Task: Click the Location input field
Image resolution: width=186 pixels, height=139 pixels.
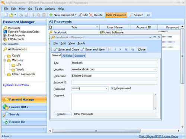Action: tap(114, 69)
